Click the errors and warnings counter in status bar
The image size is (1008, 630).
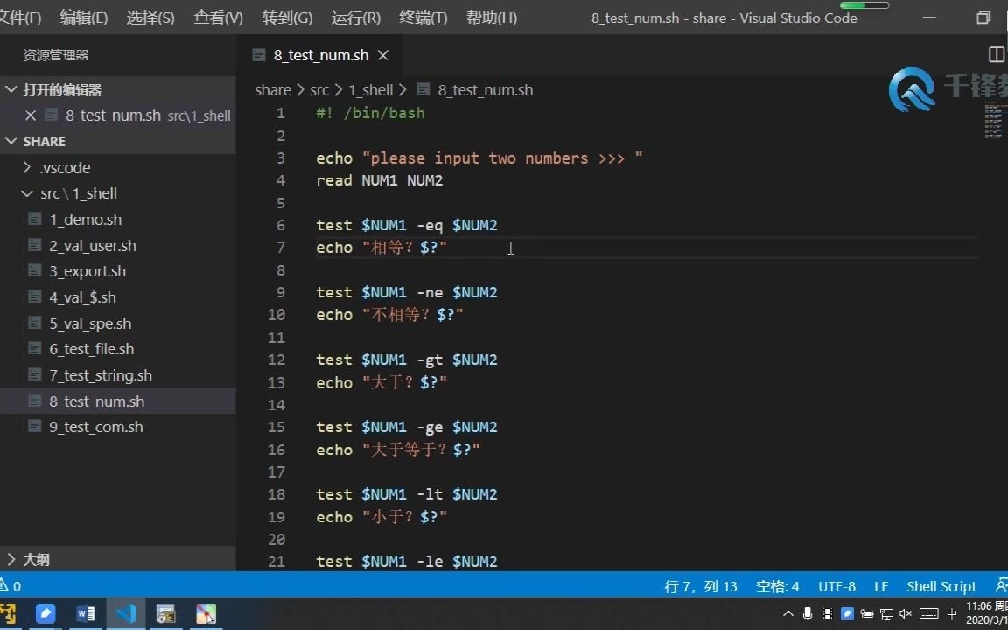[x=14, y=585]
